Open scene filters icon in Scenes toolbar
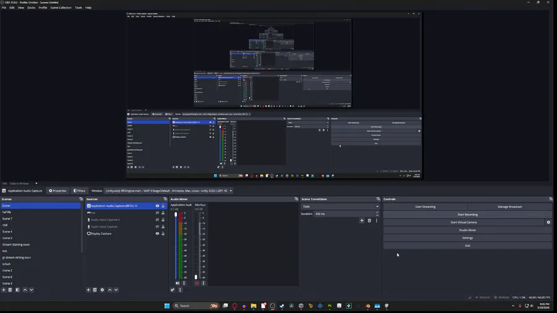The height and width of the screenshot is (313, 557). (17, 290)
